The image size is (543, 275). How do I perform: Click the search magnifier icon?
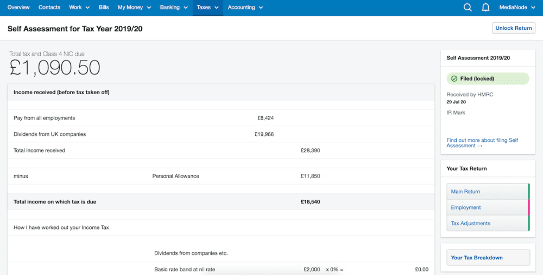click(x=468, y=8)
